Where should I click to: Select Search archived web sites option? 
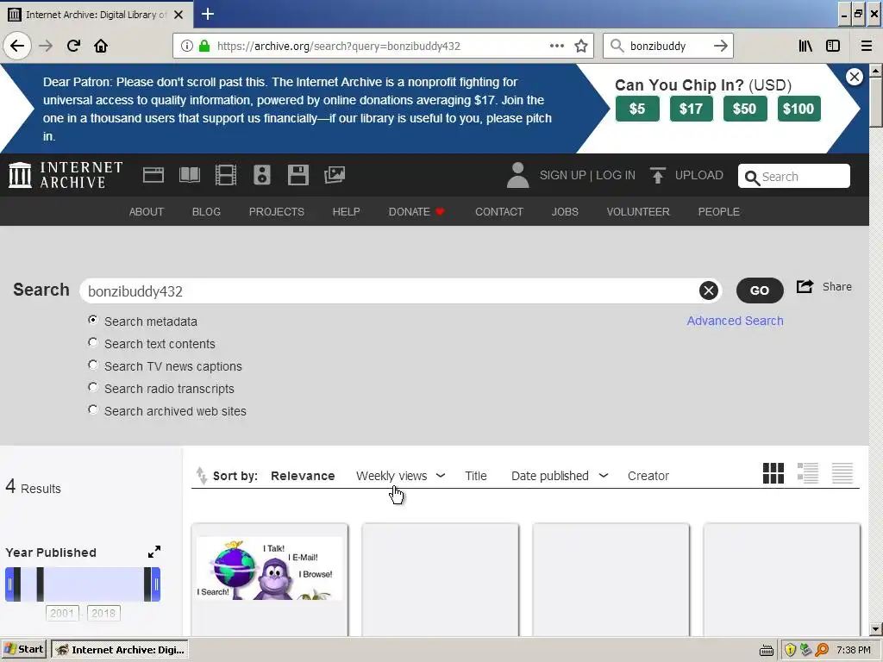93,409
